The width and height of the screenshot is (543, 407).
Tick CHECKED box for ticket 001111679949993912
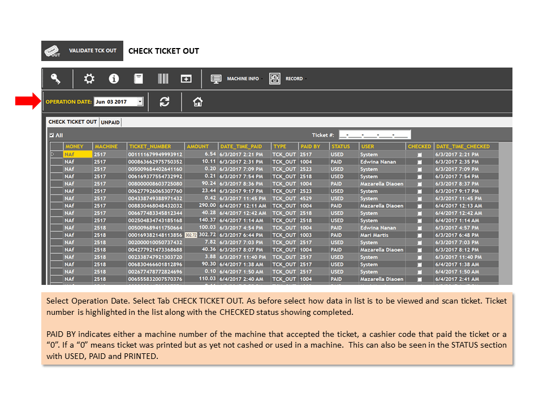tap(419, 155)
